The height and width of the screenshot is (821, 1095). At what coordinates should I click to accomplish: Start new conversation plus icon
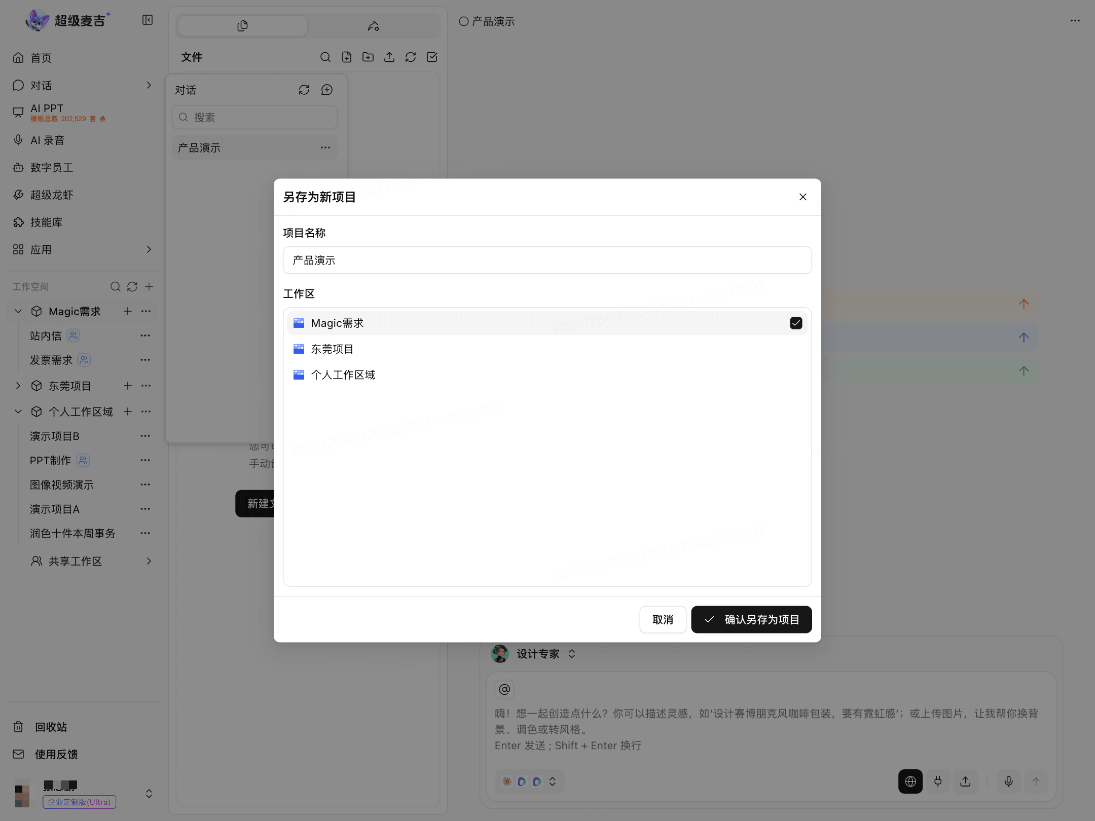pyautogui.click(x=327, y=90)
